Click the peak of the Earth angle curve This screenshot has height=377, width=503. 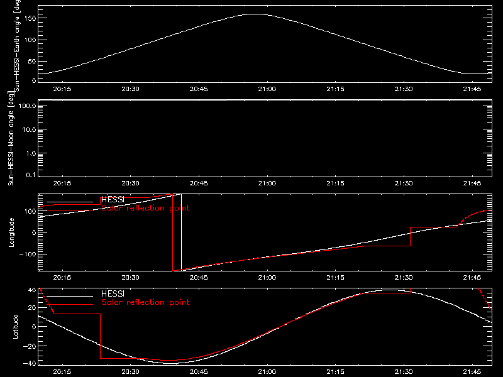(255, 14)
